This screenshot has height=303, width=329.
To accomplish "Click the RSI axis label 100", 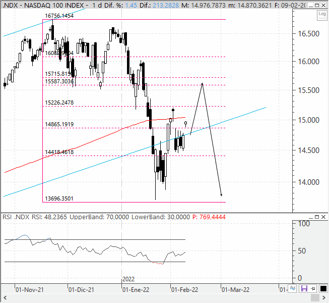I will [304, 224].
